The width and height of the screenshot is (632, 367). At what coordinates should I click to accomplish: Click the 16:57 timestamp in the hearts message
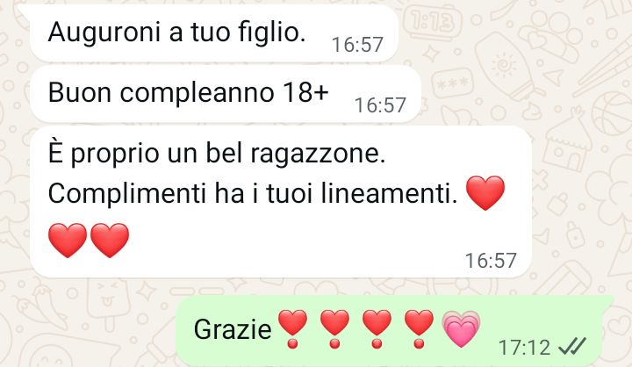(491, 261)
